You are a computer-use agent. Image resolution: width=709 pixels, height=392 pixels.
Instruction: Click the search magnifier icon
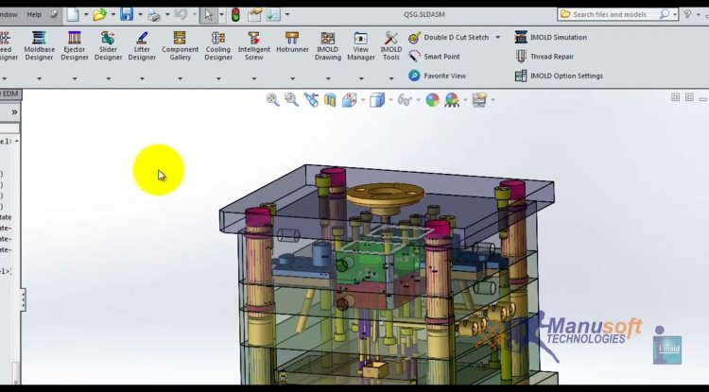click(x=664, y=14)
